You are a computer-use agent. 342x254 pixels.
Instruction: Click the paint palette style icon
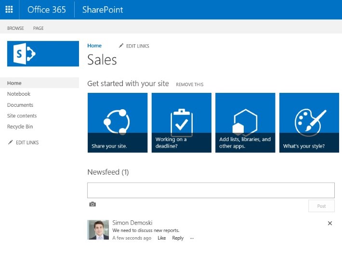pos(310,122)
